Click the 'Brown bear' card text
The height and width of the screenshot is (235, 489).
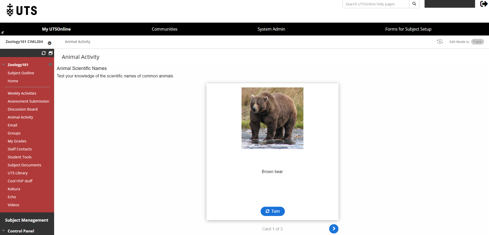(x=272, y=171)
